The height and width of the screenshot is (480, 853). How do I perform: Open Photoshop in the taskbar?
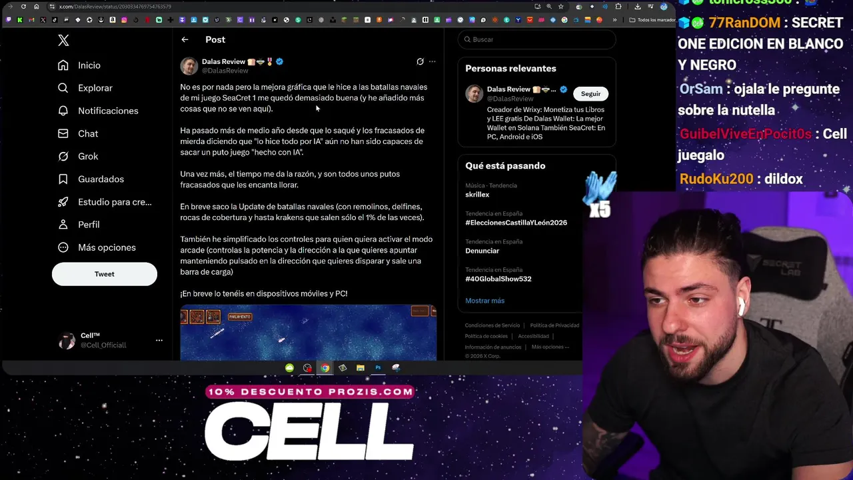coord(378,368)
